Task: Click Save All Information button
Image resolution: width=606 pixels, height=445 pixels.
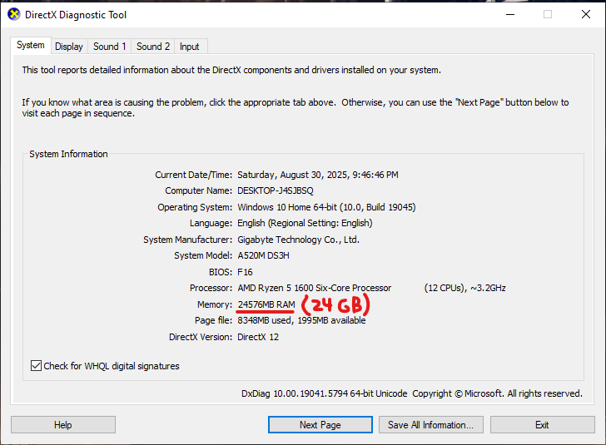Action: tap(431, 424)
